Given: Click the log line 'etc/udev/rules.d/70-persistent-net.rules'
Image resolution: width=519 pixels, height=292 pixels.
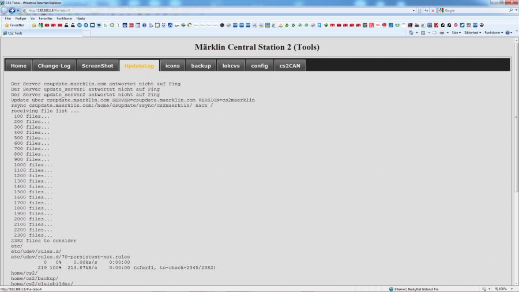Looking at the screenshot, I should click(x=70, y=257).
